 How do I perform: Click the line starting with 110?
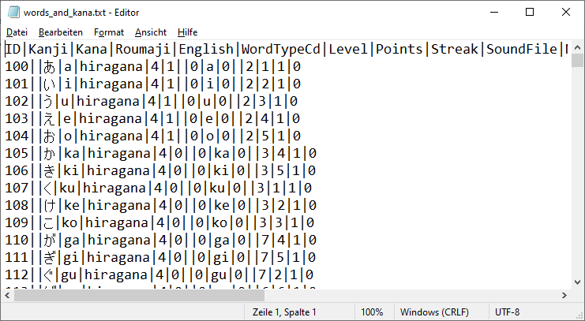click(161, 240)
